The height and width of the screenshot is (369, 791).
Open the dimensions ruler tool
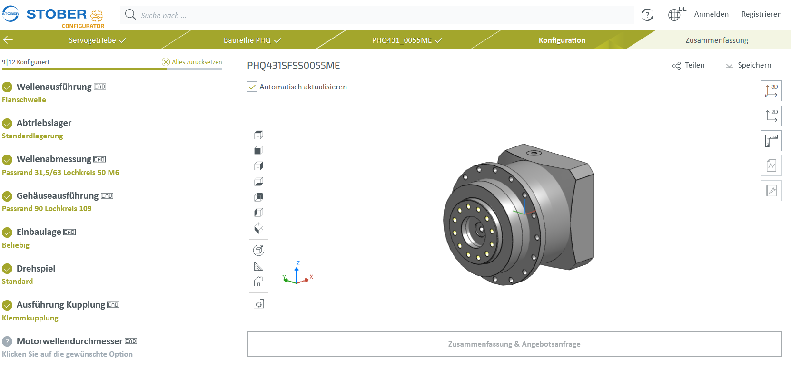pos(771,141)
